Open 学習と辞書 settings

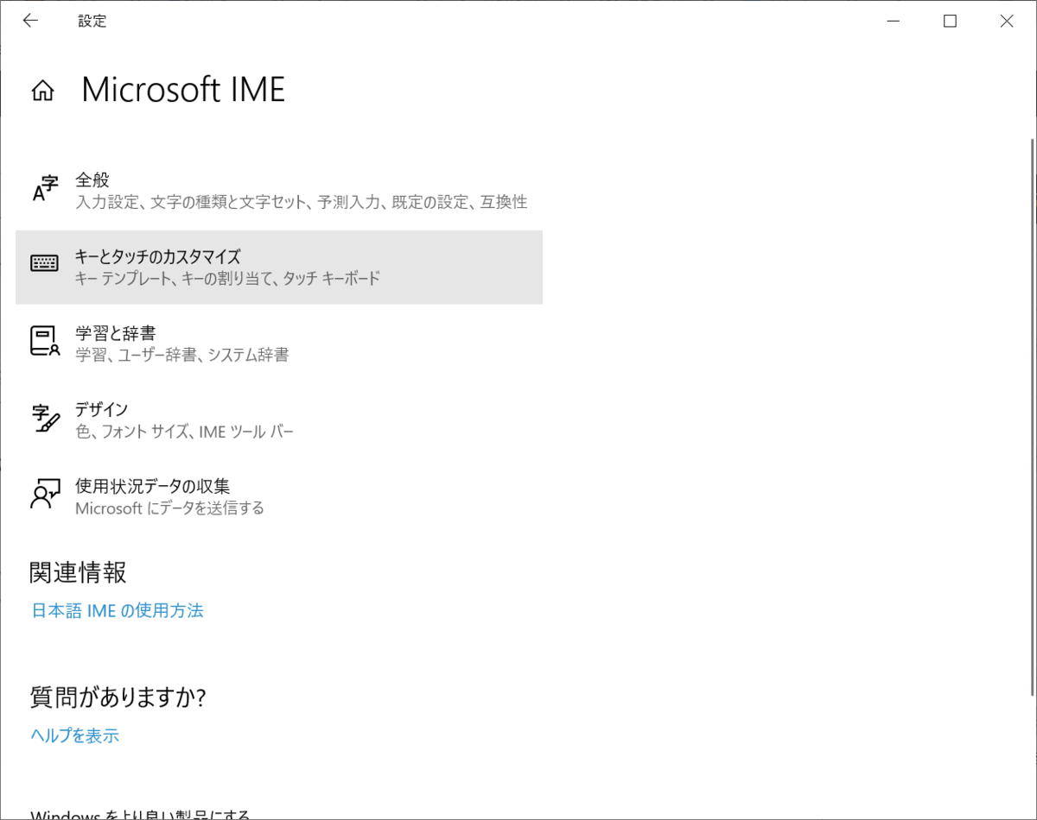click(x=279, y=343)
